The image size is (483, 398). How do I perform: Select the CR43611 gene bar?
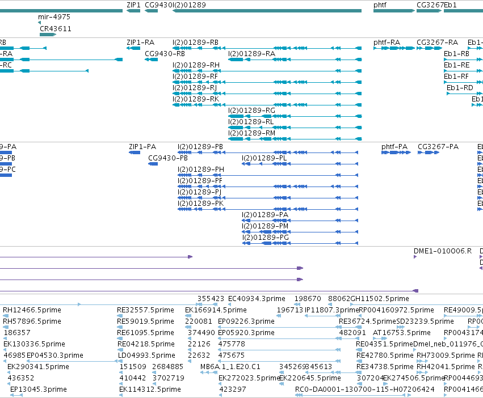point(48,35)
